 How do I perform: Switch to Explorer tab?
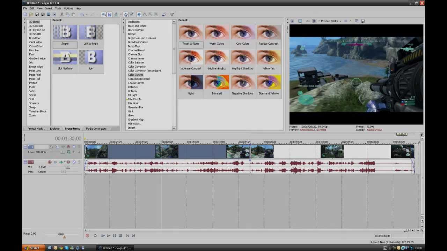54,129
